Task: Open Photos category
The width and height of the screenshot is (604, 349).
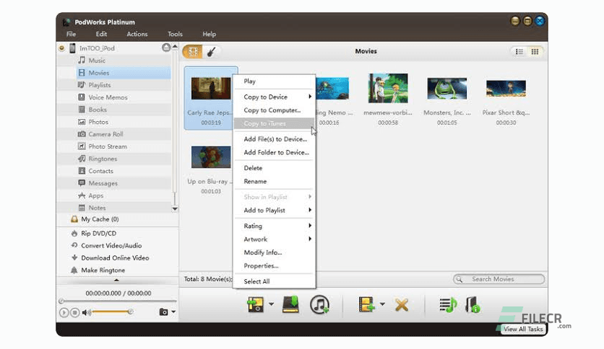Action: pos(98,122)
